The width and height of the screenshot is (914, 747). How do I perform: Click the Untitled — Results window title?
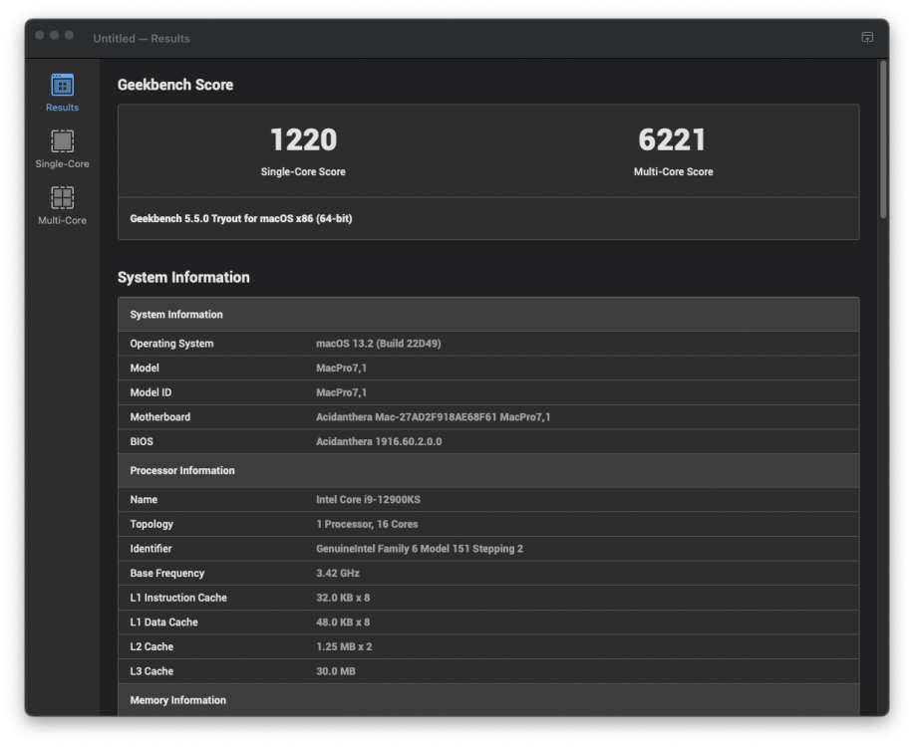coord(142,39)
